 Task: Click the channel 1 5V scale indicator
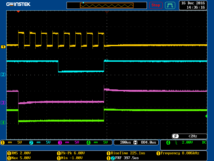[x=20, y=142]
